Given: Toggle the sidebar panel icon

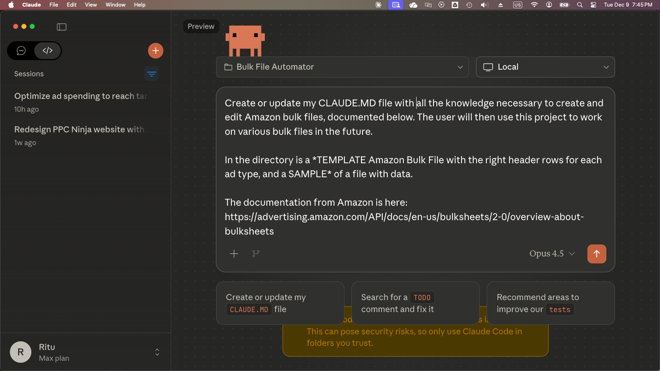Looking at the screenshot, I should click(x=61, y=27).
